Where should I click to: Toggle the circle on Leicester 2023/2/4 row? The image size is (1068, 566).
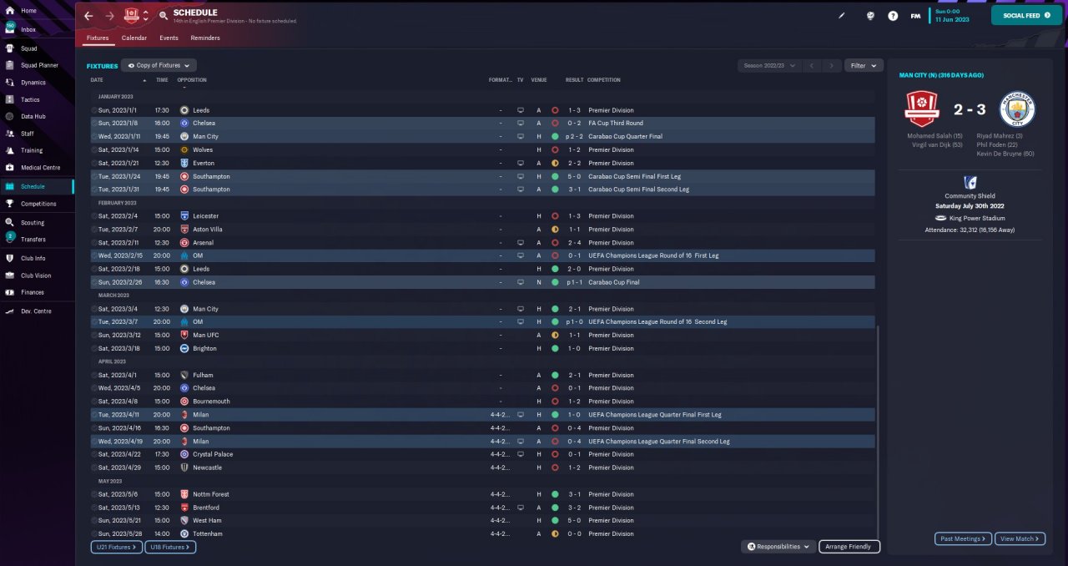94,216
